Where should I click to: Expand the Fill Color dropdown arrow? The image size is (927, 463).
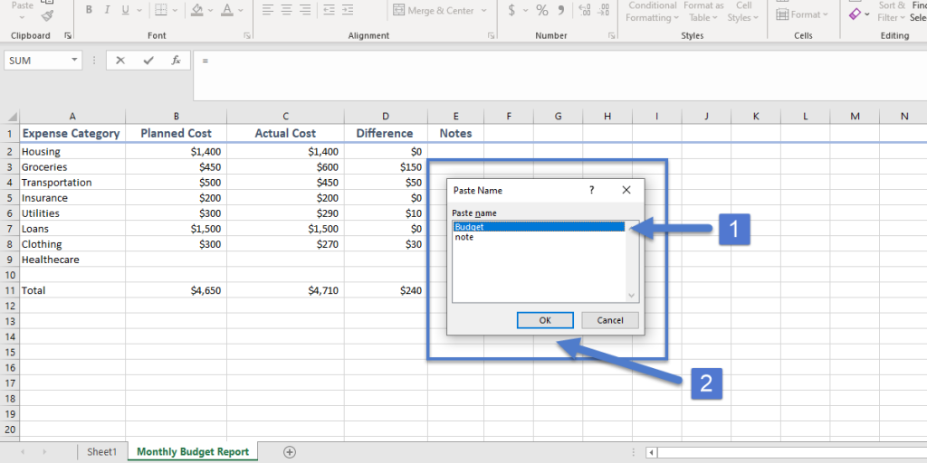(x=211, y=11)
